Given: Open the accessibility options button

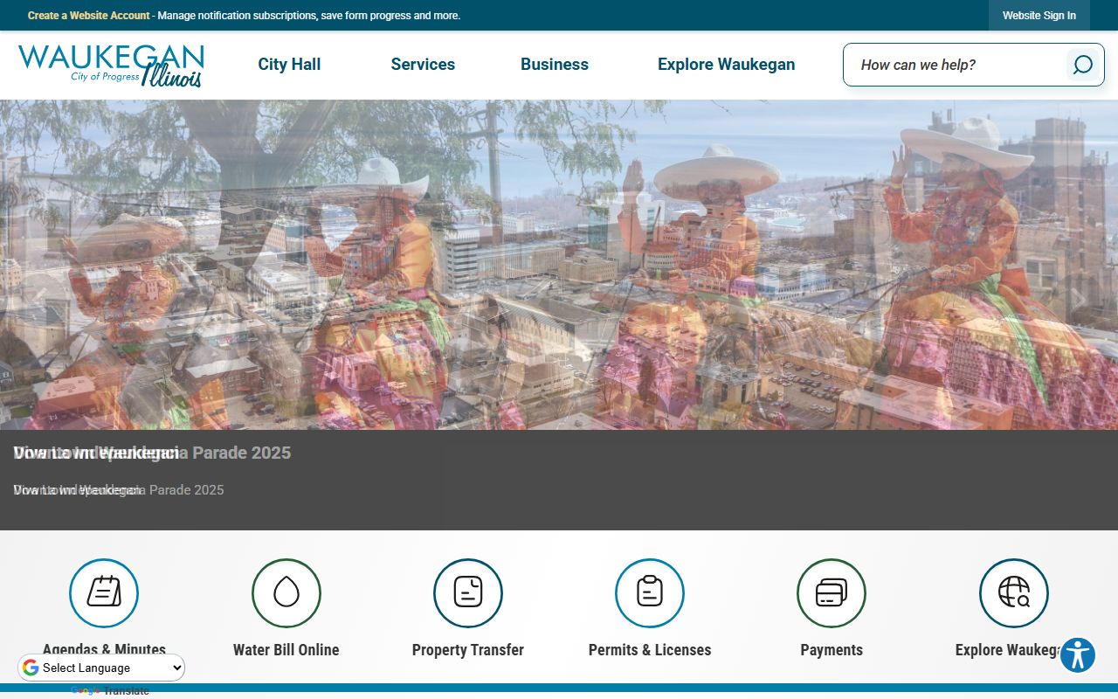Looking at the screenshot, I should click(x=1078, y=655).
